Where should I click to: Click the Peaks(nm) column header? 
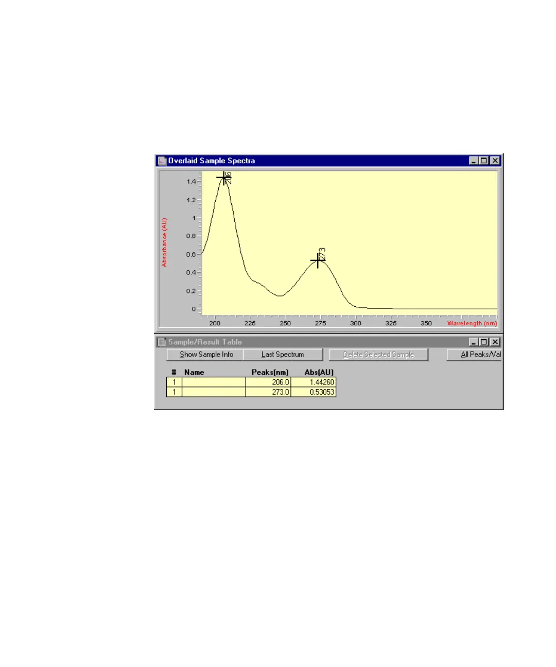point(270,372)
